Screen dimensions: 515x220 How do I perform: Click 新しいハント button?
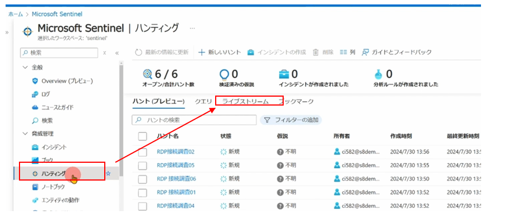tap(220, 52)
